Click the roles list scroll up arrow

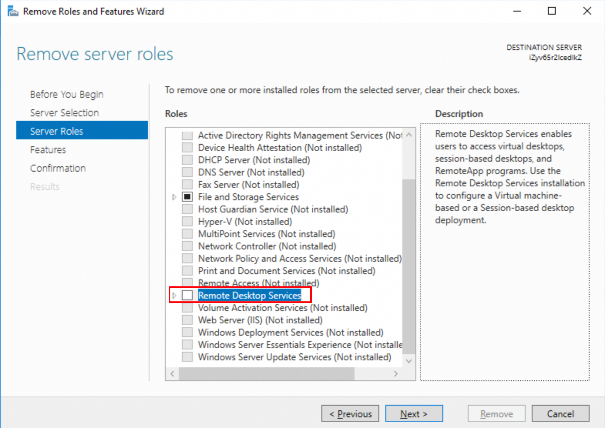pos(409,135)
